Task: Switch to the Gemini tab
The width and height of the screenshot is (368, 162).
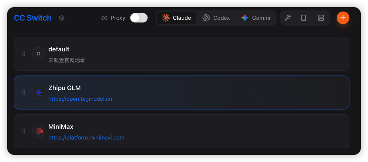Action: point(256,18)
